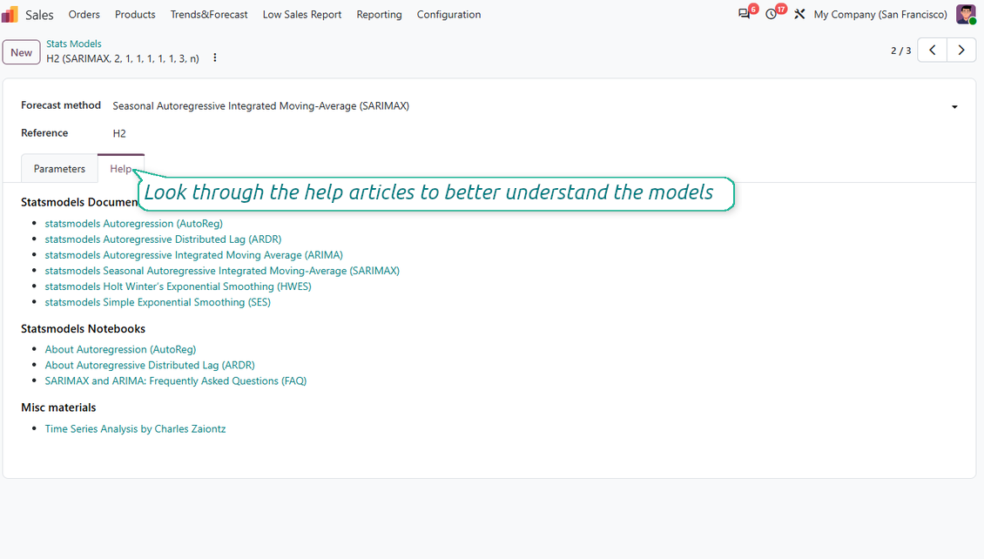Switch to the Parameters tab
This screenshot has width=984, height=559.
point(59,169)
